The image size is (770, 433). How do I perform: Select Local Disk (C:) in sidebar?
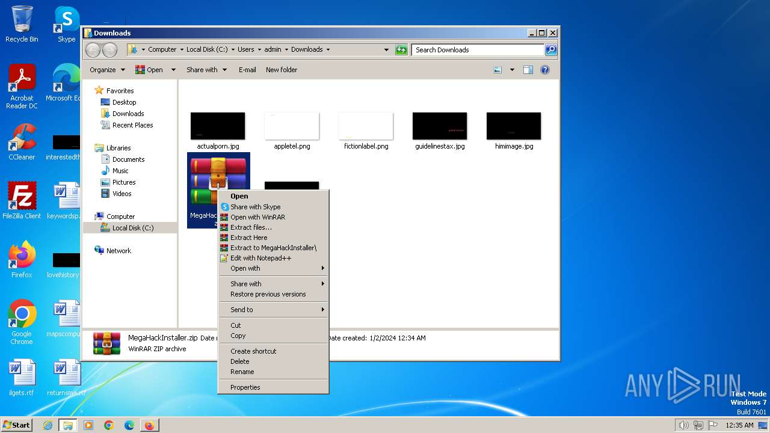click(x=127, y=228)
